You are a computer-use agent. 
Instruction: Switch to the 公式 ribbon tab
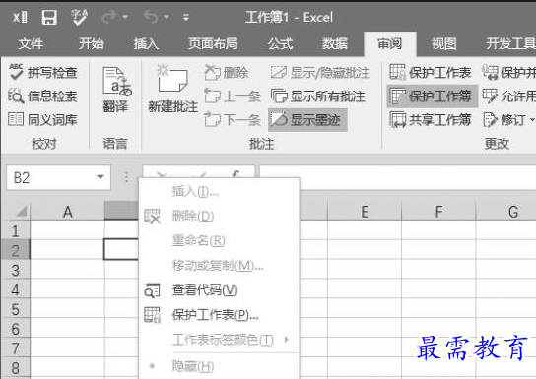[x=280, y=43]
